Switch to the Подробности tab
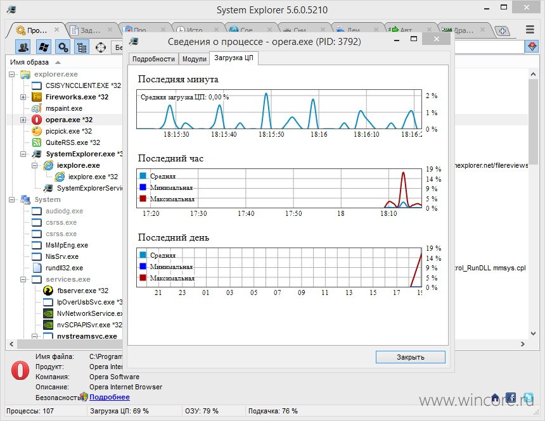 coord(153,59)
